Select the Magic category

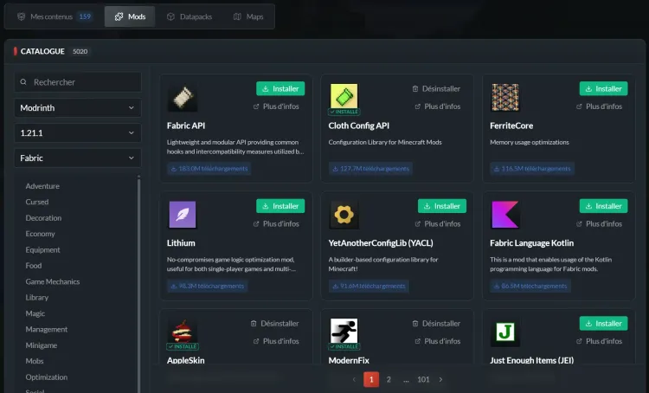35,313
